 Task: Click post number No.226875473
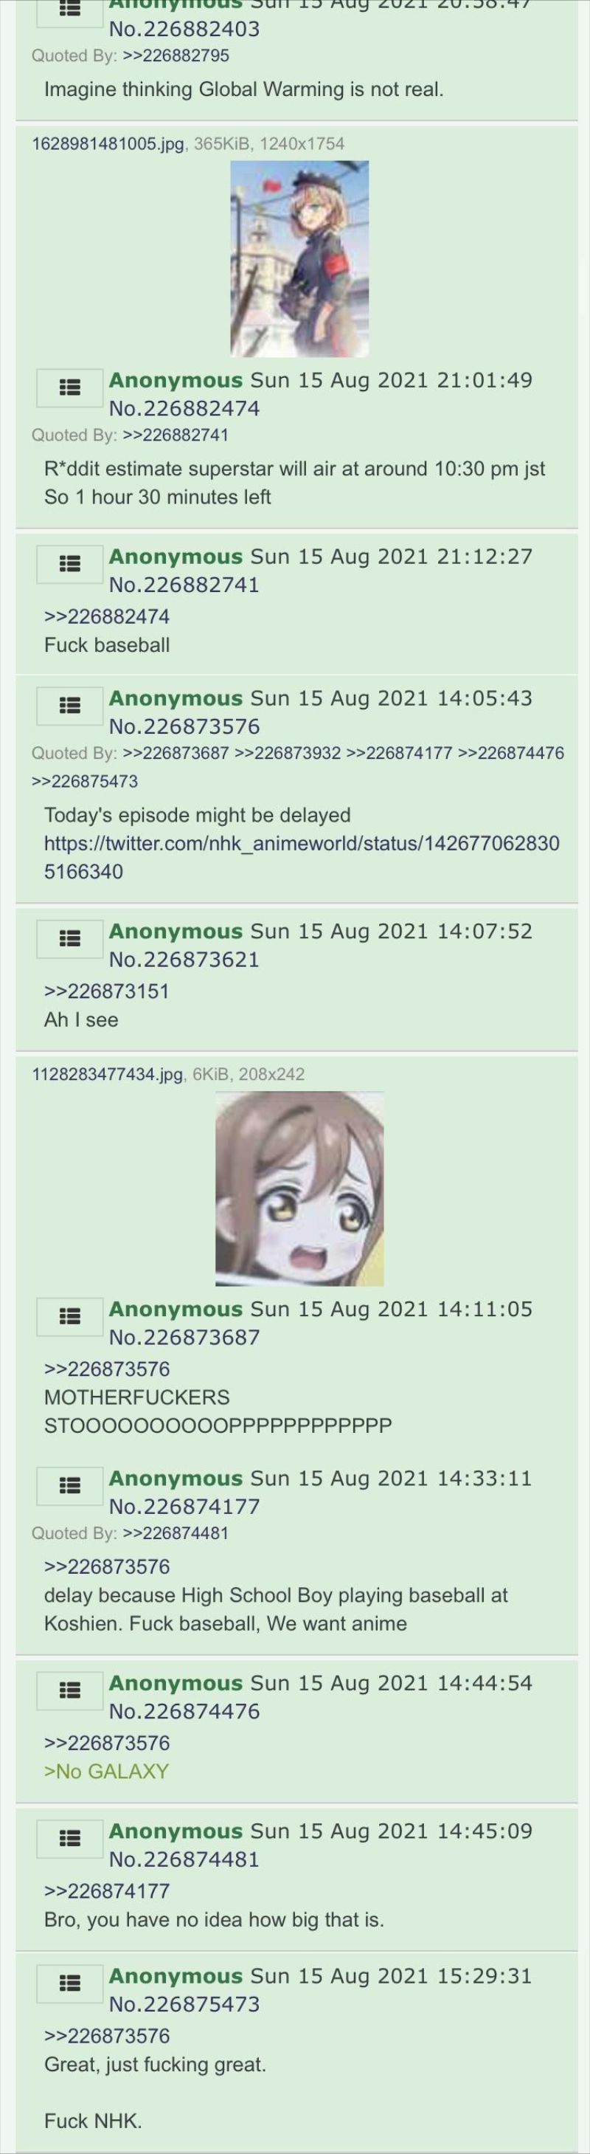coord(184,2004)
